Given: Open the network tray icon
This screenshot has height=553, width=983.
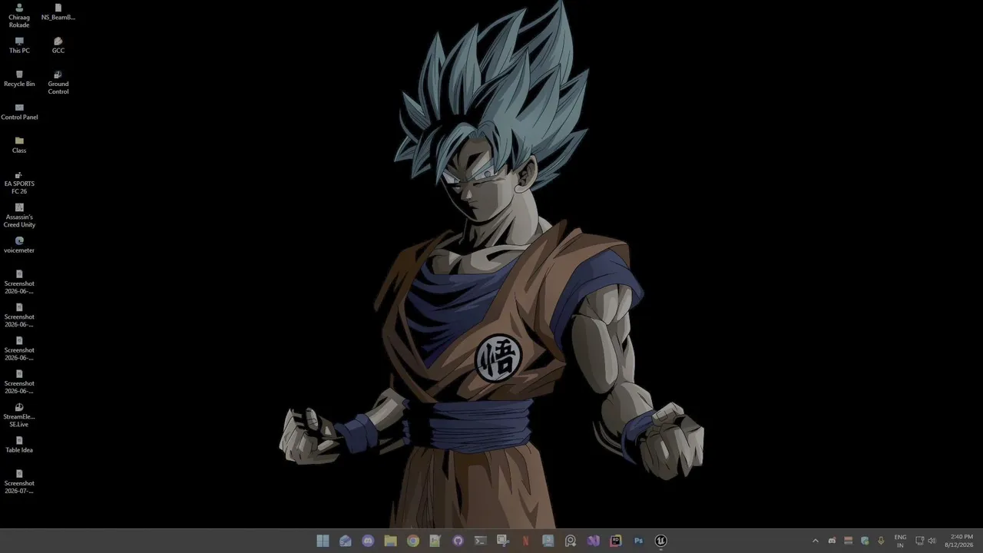Looking at the screenshot, I should coord(920,541).
